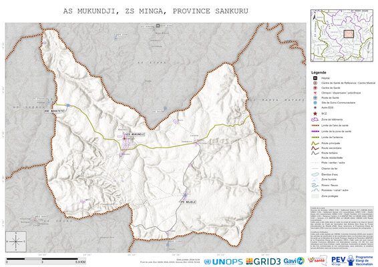Click the Ruisseau / canal / autre legend symbol
This screenshot has width=378, height=267.
click(x=315, y=190)
